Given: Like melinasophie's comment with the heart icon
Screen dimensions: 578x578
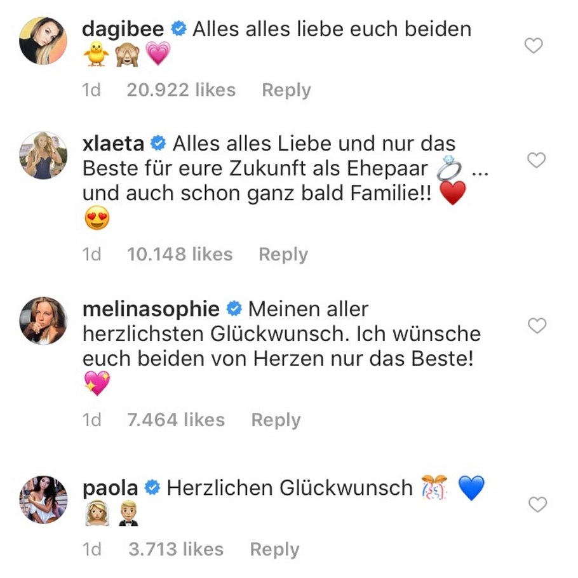Looking at the screenshot, I should pos(537,326).
